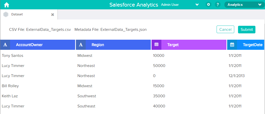This screenshot has height=114, width=265.
Task: Select Lucy Timmer in the 12/1/2013 row
Action: tap(13, 76)
